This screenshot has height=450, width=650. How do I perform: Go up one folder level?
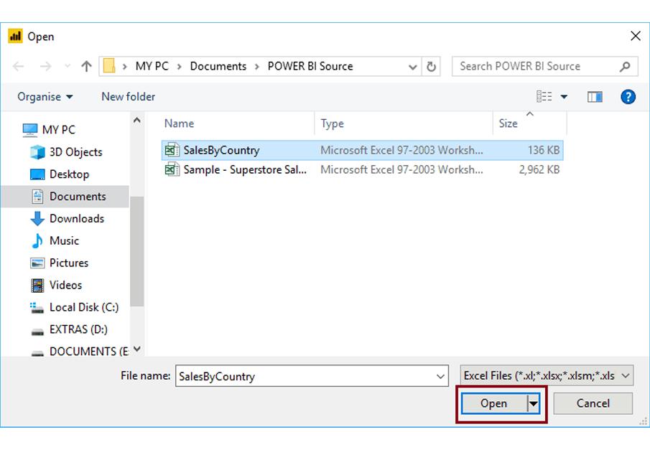[86, 66]
